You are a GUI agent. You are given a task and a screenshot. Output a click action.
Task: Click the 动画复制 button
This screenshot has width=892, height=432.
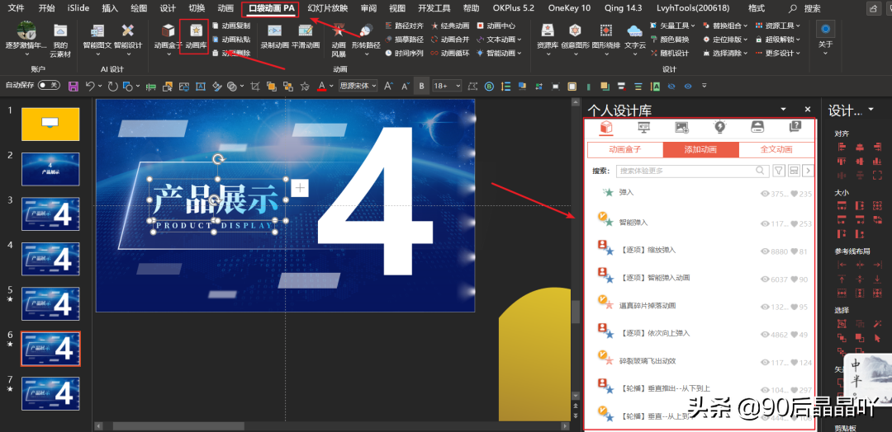(x=231, y=26)
